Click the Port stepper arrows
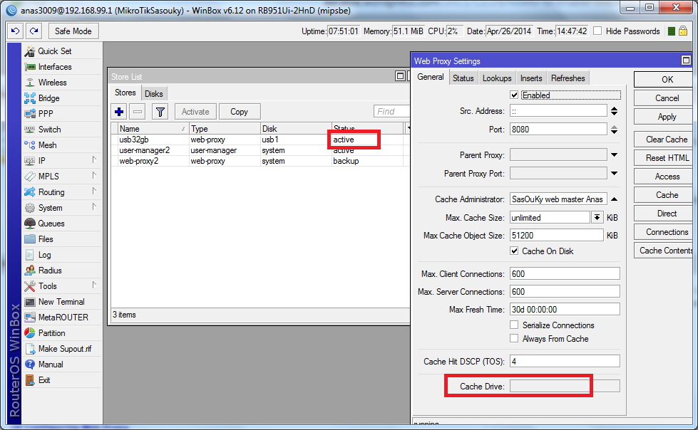Image resolution: width=698 pixels, height=430 pixels. pos(615,130)
